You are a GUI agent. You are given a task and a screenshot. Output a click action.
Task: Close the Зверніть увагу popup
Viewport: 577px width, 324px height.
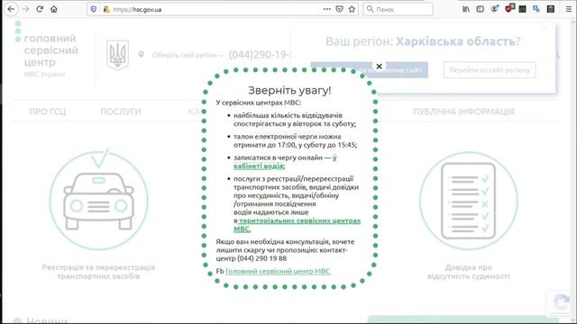coord(379,67)
